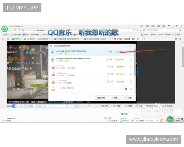
Task: Open the 查看 menu in browser title bar
Action: [147, 26]
